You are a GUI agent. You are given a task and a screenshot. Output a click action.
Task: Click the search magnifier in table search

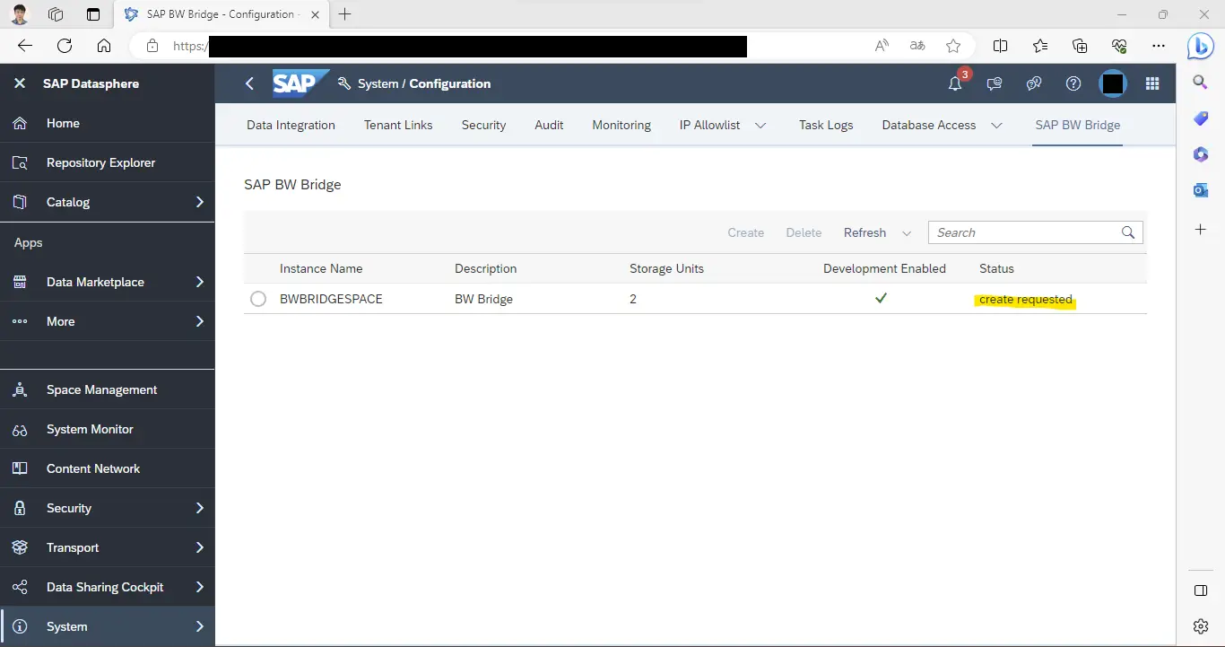pyautogui.click(x=1128, y=232)
